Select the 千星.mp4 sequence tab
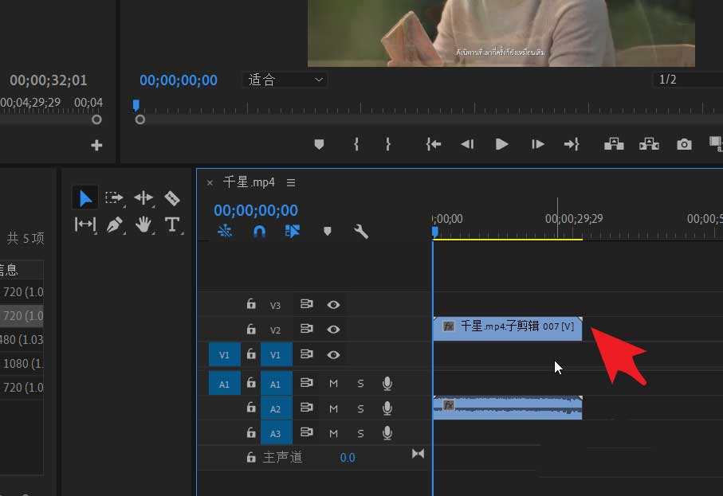Viewport: 723px width, 496px height. (x=249, y=182)
